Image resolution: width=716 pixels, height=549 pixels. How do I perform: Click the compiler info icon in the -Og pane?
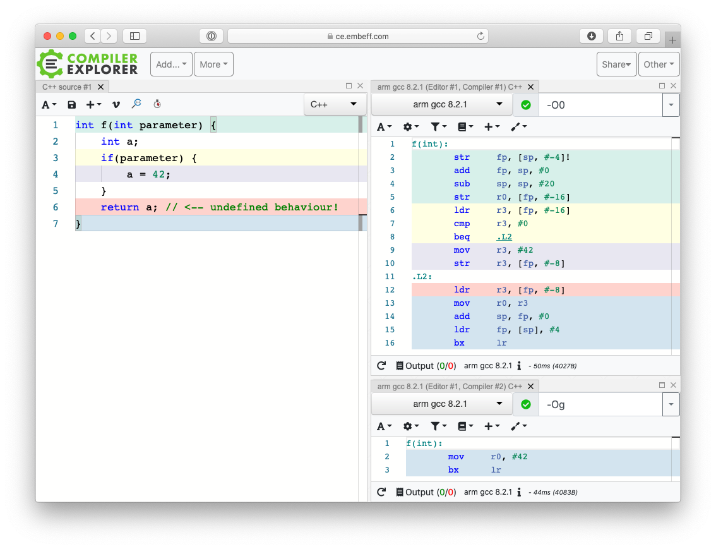pos(518,492)
